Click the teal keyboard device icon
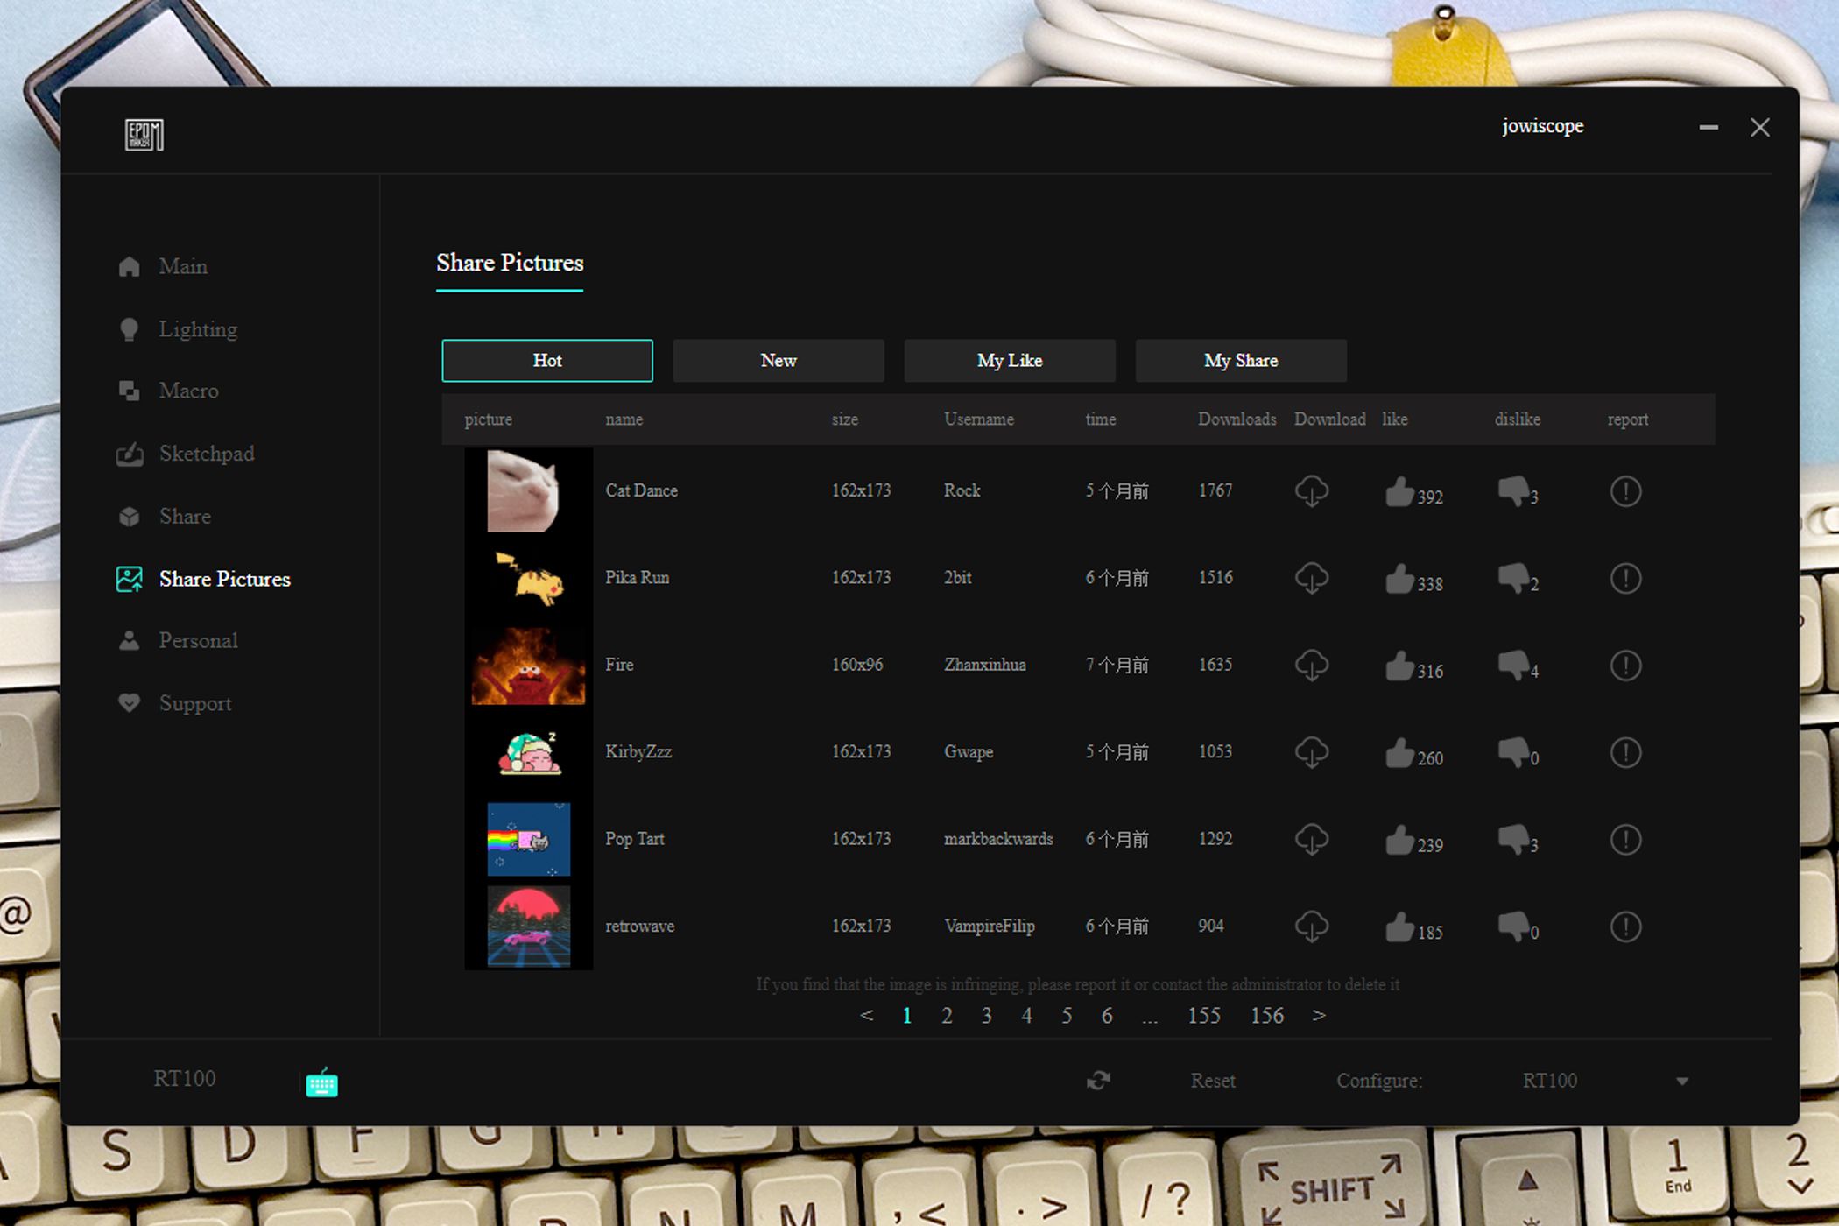1839x1226 pixels. point(321,1084)
